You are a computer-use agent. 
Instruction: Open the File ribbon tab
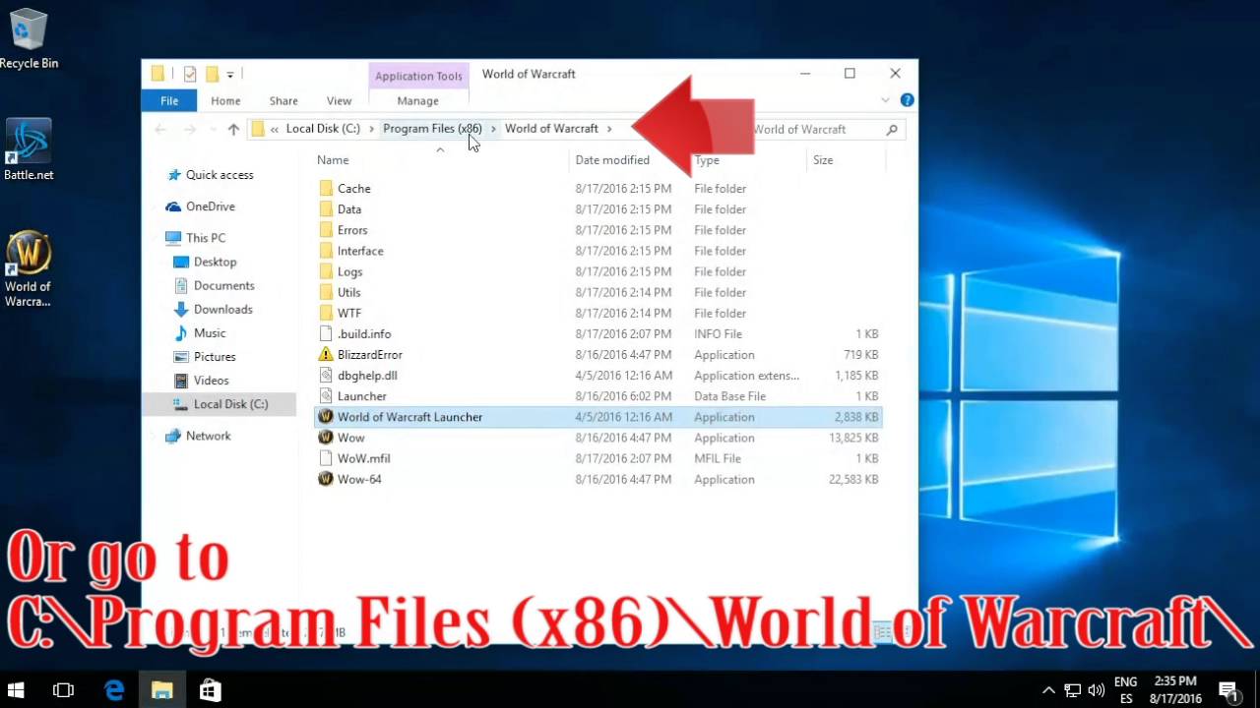click(169, 100)
